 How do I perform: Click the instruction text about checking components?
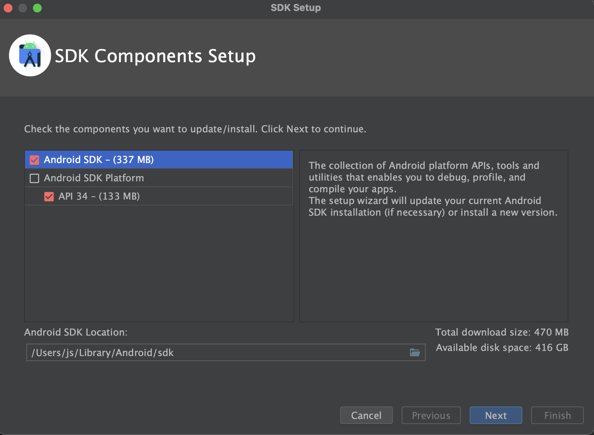pos(195,129)
